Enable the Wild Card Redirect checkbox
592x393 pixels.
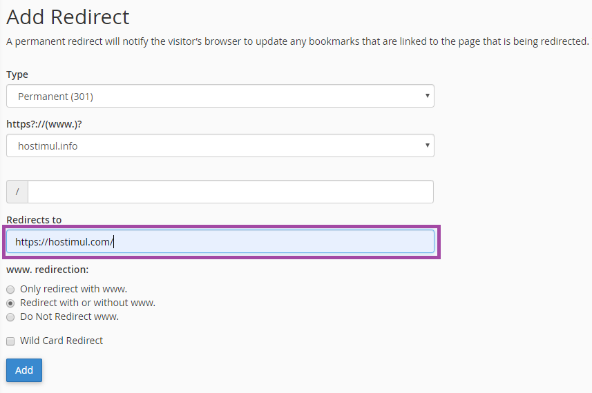point(10,341)
